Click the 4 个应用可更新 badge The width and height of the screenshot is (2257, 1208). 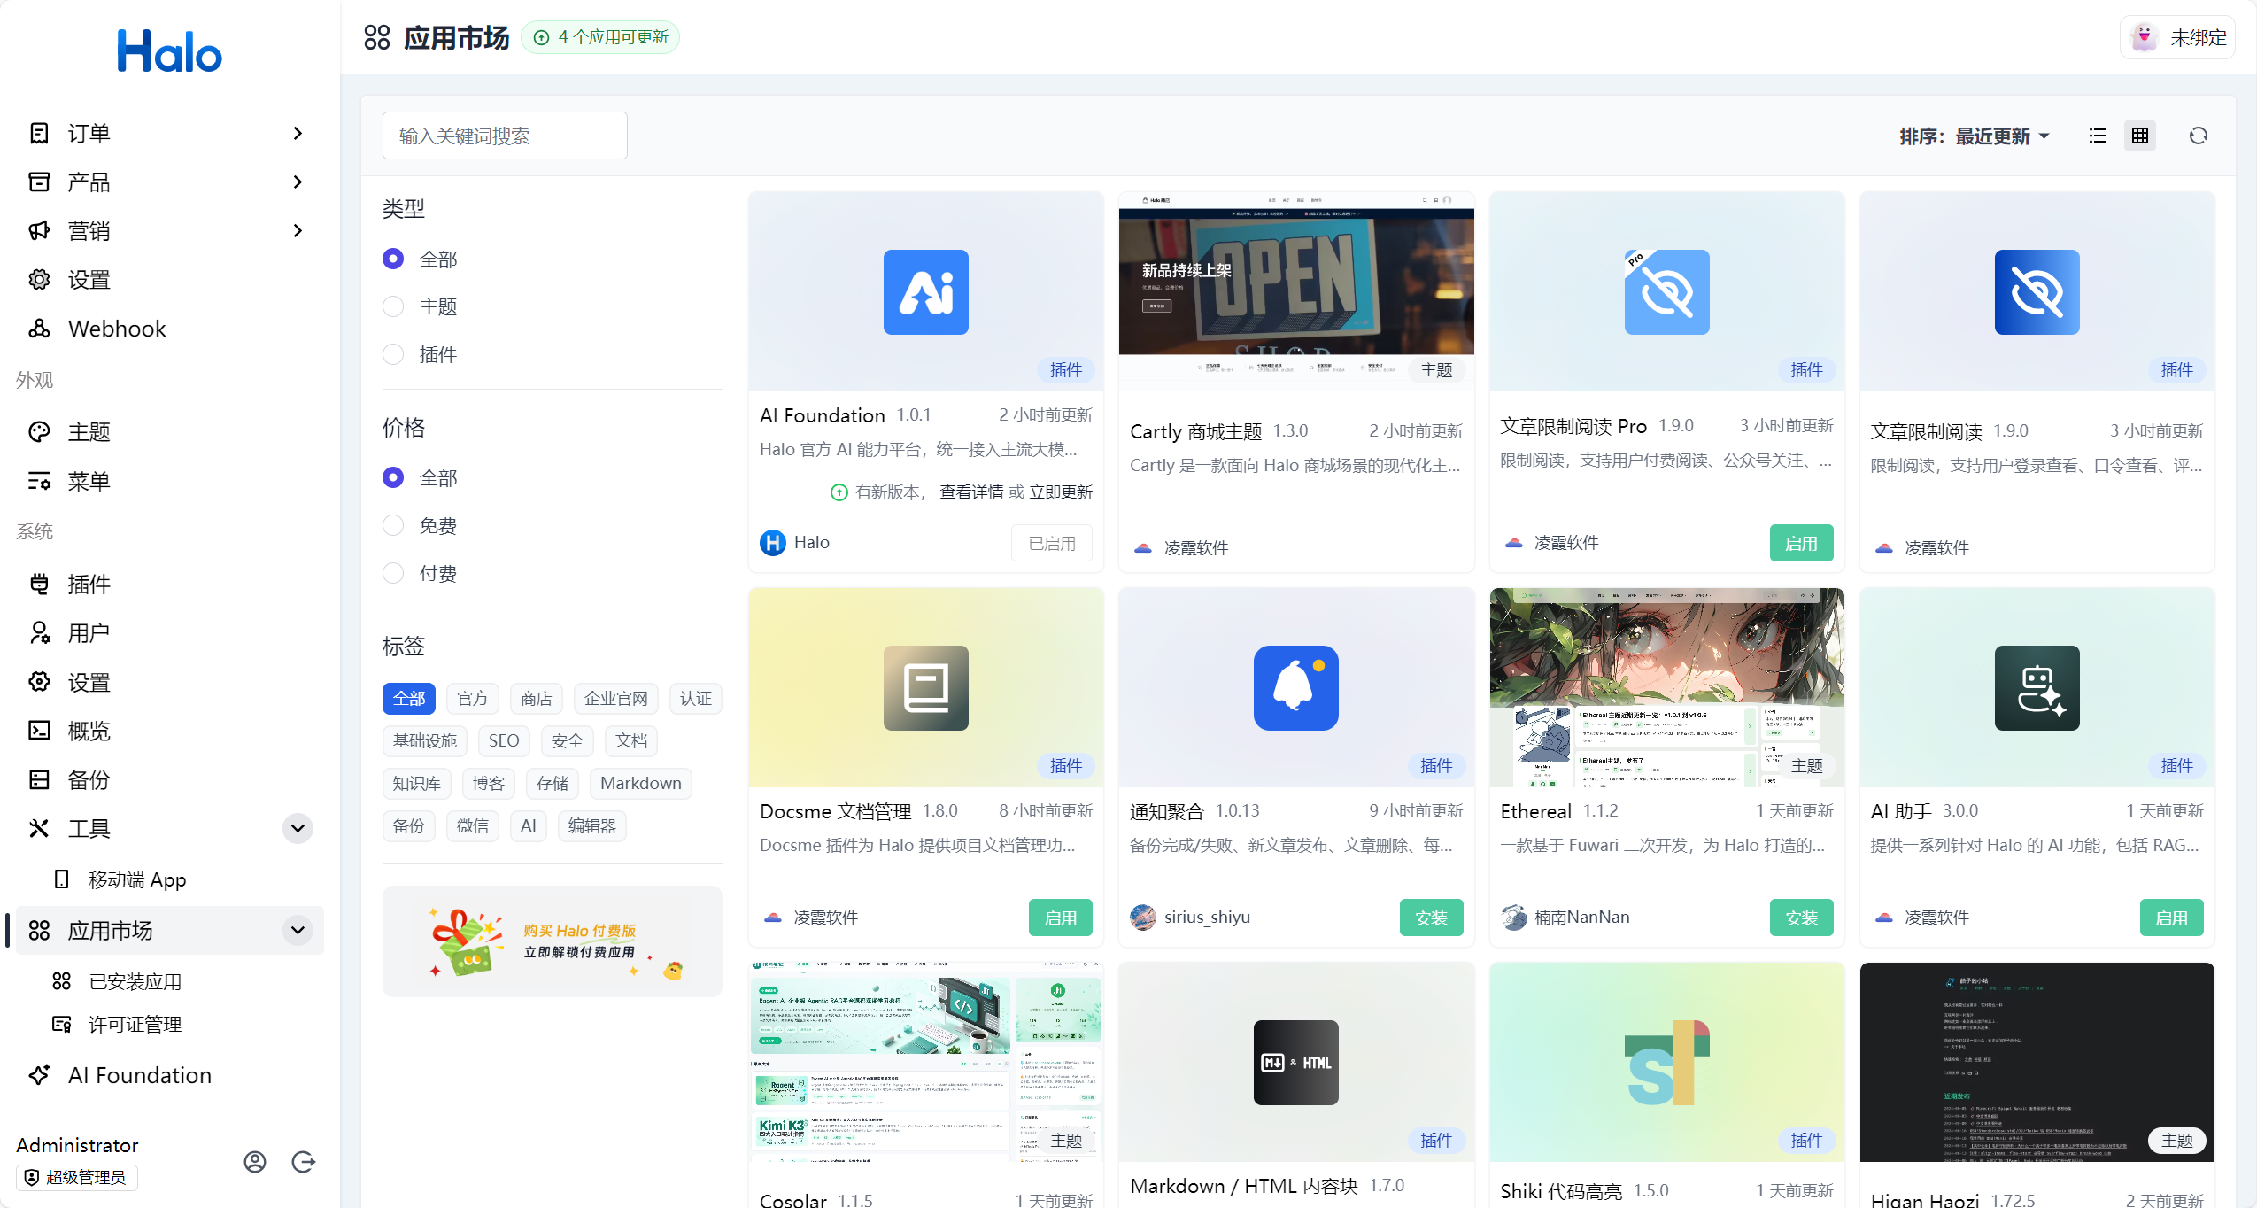(x=600, y=37)
